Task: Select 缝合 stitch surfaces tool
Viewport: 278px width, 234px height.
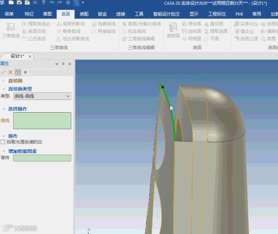Action: click(244, 31)
